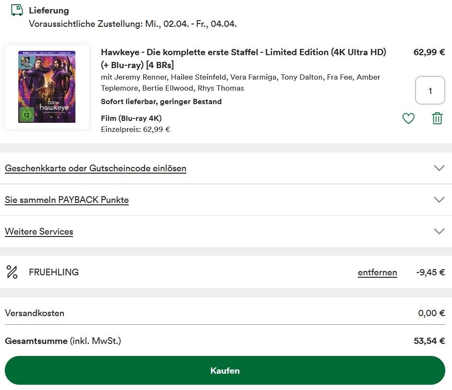Open Geschenkkarte oder Gutscheincode einlösen link
This screenshot has width=452, height=390.
coord(96,168)
